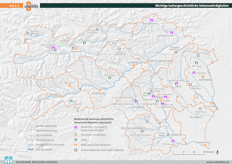Click the 'Gesellschaft, Wirtschaft und Kultur' footer text

tap(37, 162)
